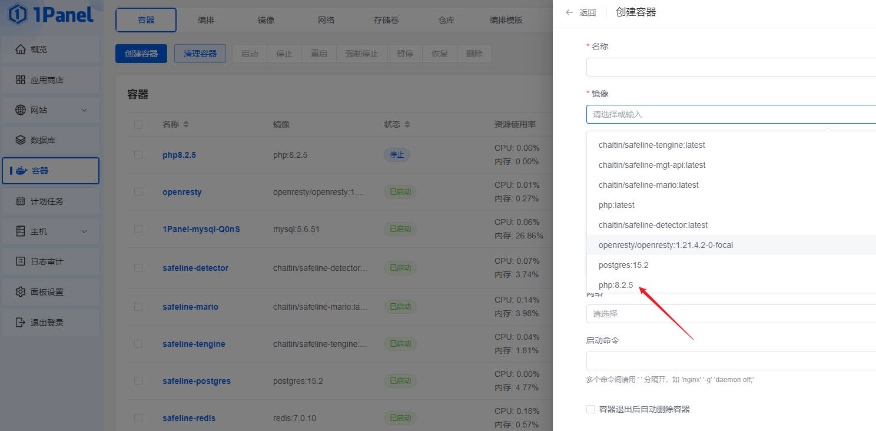The height and width of the screenshot is (431, 876).
Task: Check the safeline-detector container row
Action: (138, 268)
